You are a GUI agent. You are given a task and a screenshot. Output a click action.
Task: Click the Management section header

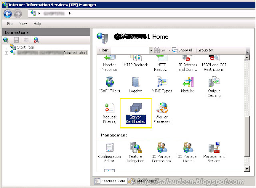pyautogui.click(x=114, y=135)
